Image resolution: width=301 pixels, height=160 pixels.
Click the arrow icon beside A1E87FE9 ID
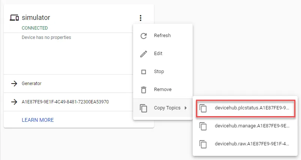coord(14,102)
